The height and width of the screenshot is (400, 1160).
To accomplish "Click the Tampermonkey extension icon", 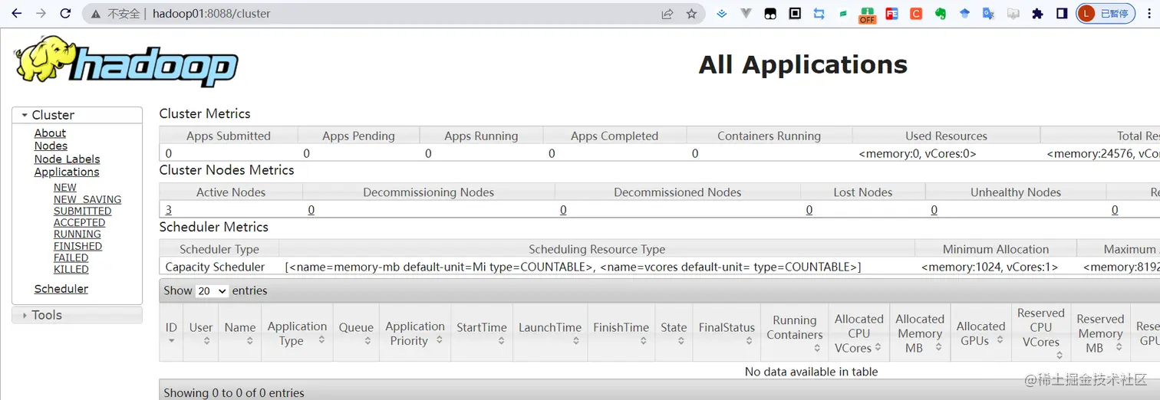I will click(770, 14).
